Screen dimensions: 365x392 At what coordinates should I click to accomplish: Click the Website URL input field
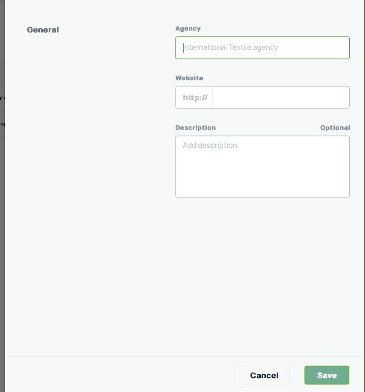[x=280, y=97]
